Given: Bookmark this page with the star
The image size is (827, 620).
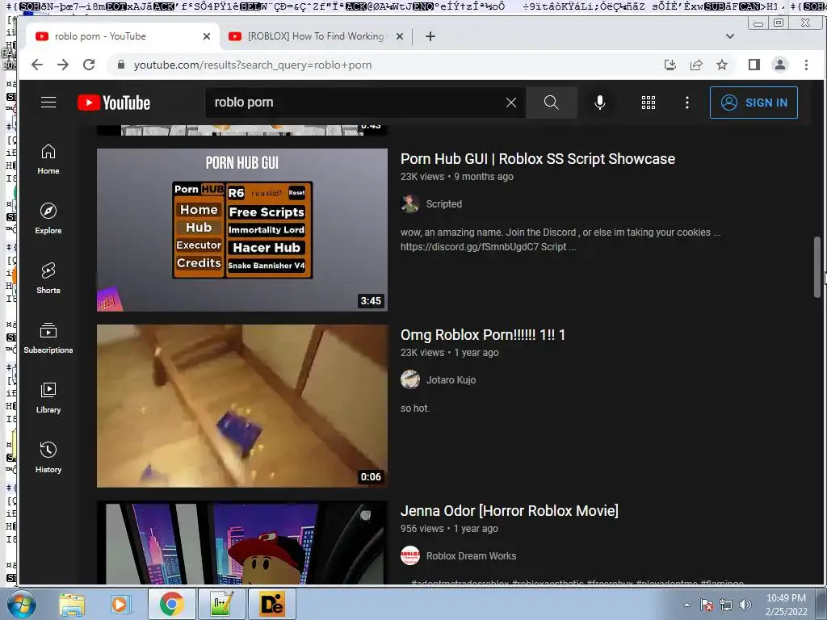Looking at the screenshot, I should click(721, 65).
